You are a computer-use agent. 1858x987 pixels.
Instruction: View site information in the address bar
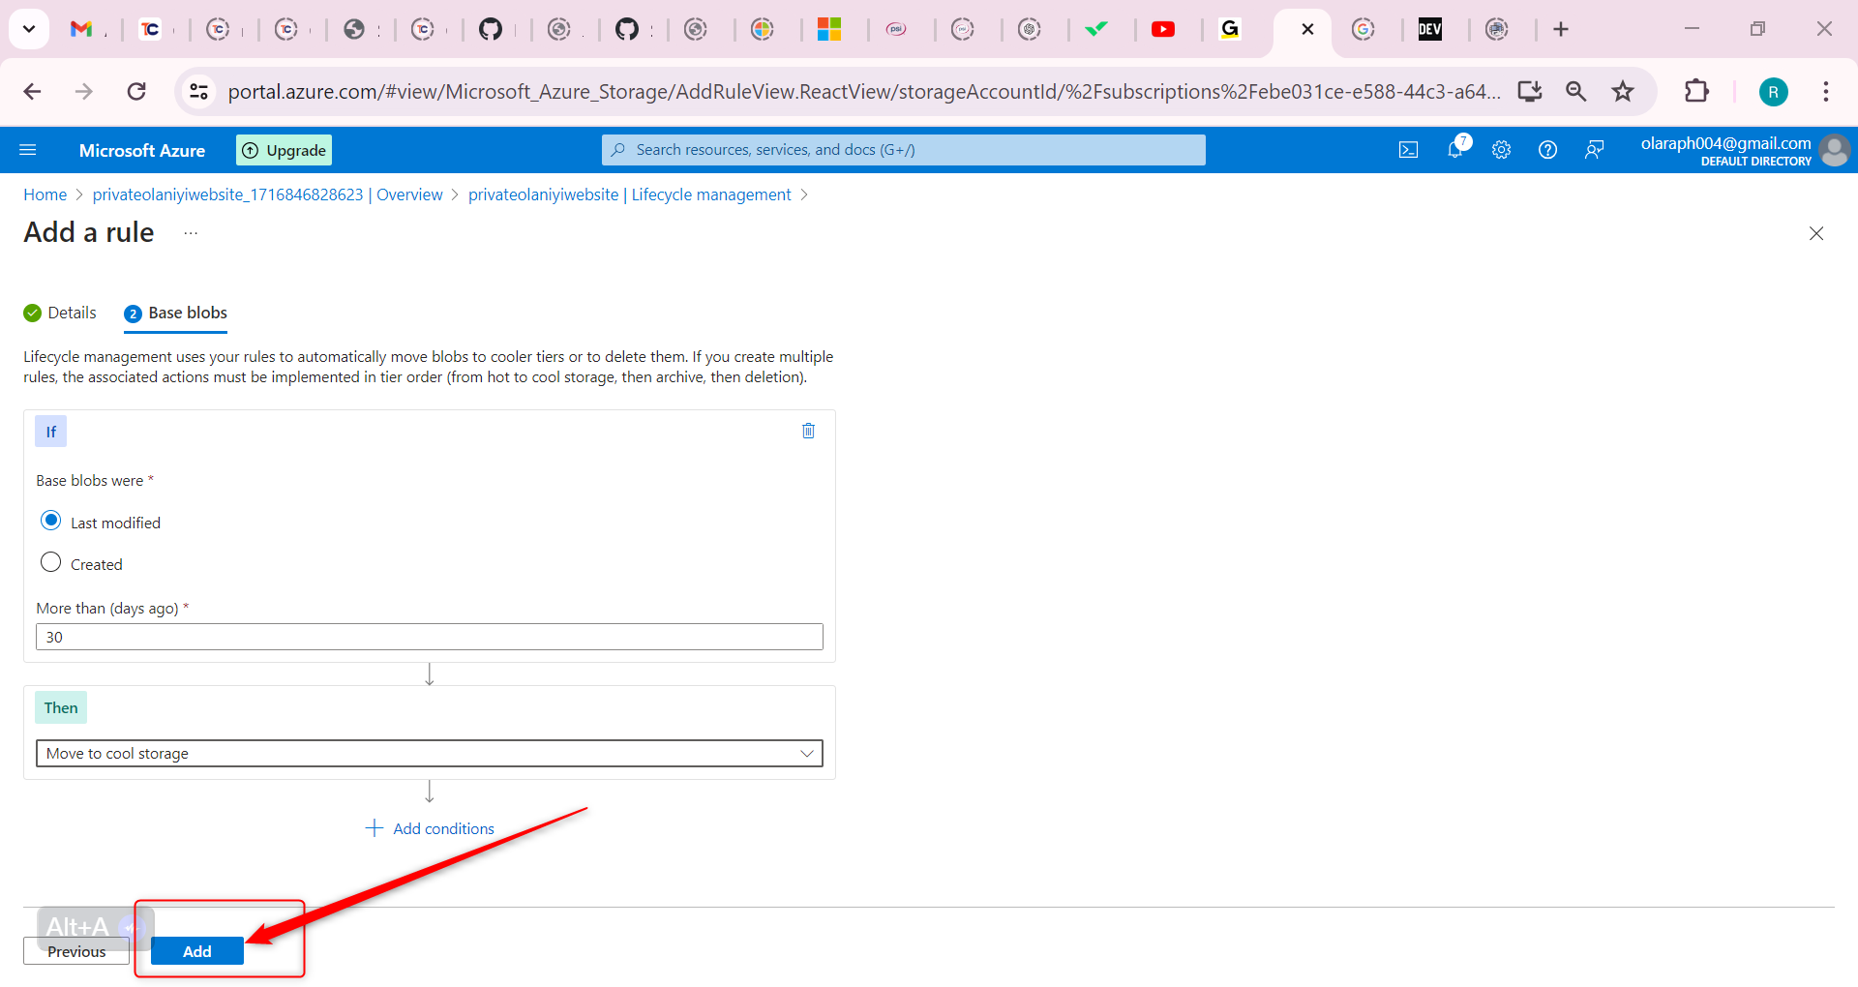point(198,92)
